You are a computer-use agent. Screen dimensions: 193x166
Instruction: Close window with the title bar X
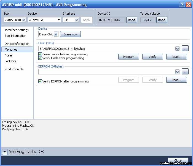click(x=188, y=5)
